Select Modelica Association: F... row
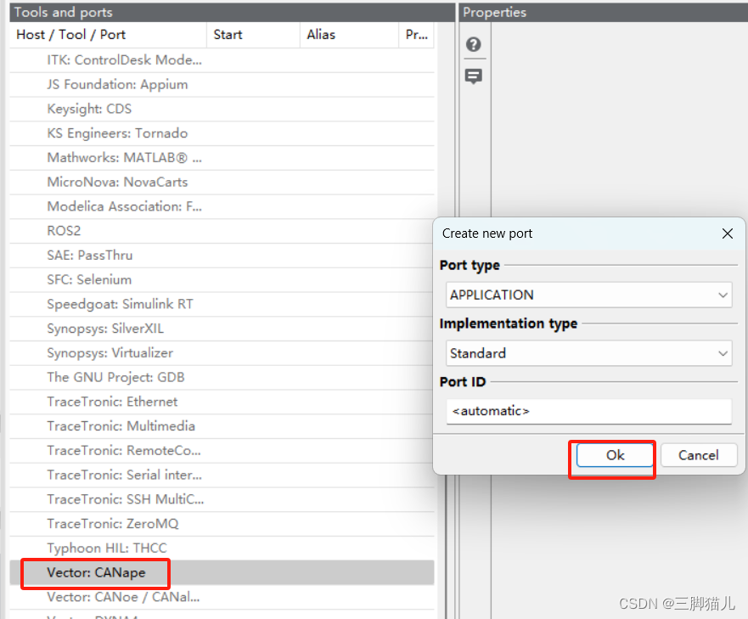The image size is (748, 619). [222, 206]
